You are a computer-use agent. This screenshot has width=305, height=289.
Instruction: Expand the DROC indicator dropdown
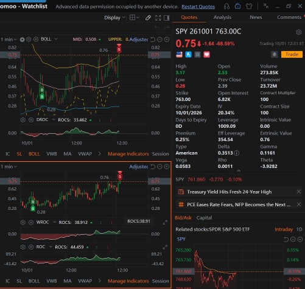[x=54, y=120]
